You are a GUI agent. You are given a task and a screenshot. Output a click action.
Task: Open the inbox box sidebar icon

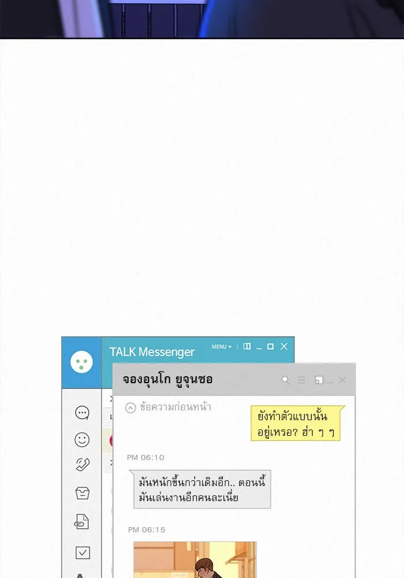pos(83,493)
